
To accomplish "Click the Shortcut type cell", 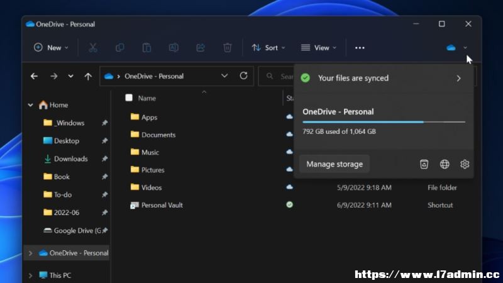I will tap(440, 206).
